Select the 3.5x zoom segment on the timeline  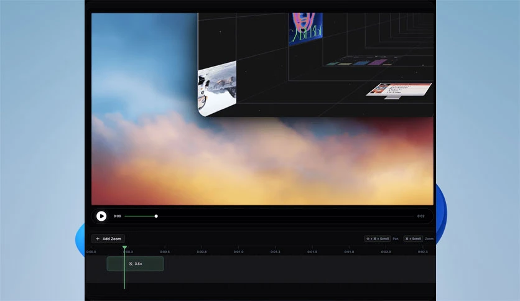pyautogui.click(x=136, y=264)
